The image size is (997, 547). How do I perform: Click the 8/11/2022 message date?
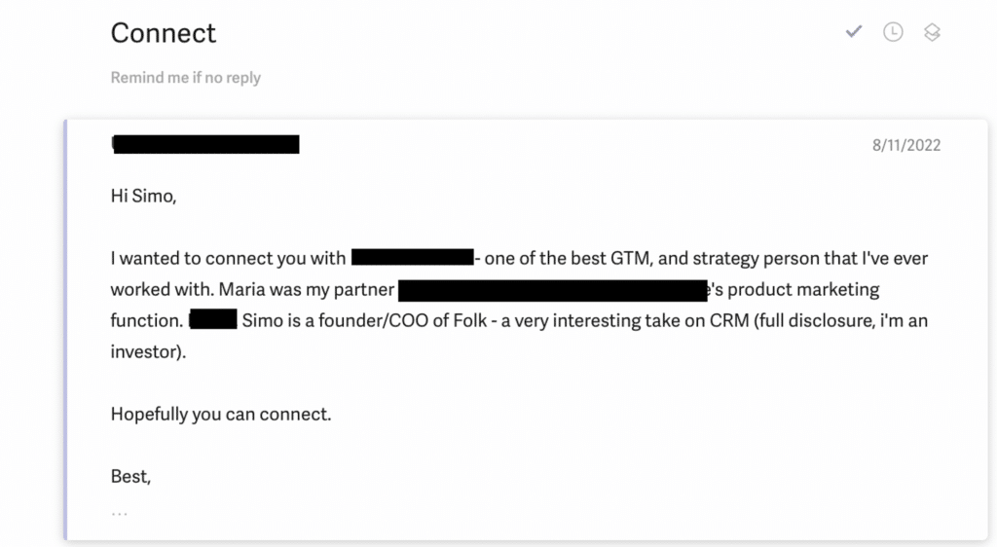pos(906,145)
